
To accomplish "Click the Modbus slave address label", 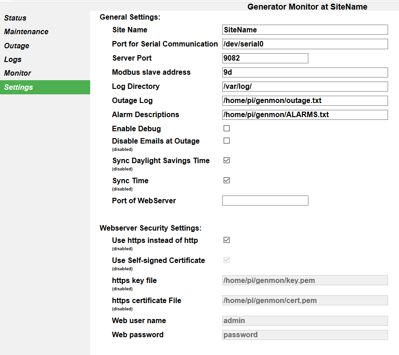I will click(x=151, y=72).
